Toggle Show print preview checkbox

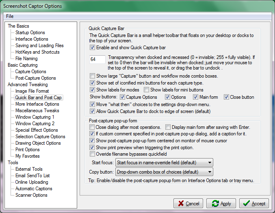pos(92,148)
